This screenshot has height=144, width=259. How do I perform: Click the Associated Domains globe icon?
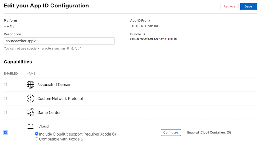pos(30,85)
